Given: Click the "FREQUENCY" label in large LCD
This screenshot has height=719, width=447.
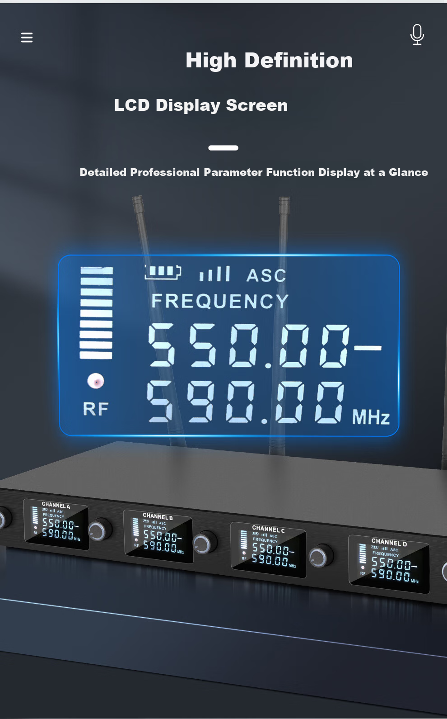Looking at the screenshot, I should (220, 301).
